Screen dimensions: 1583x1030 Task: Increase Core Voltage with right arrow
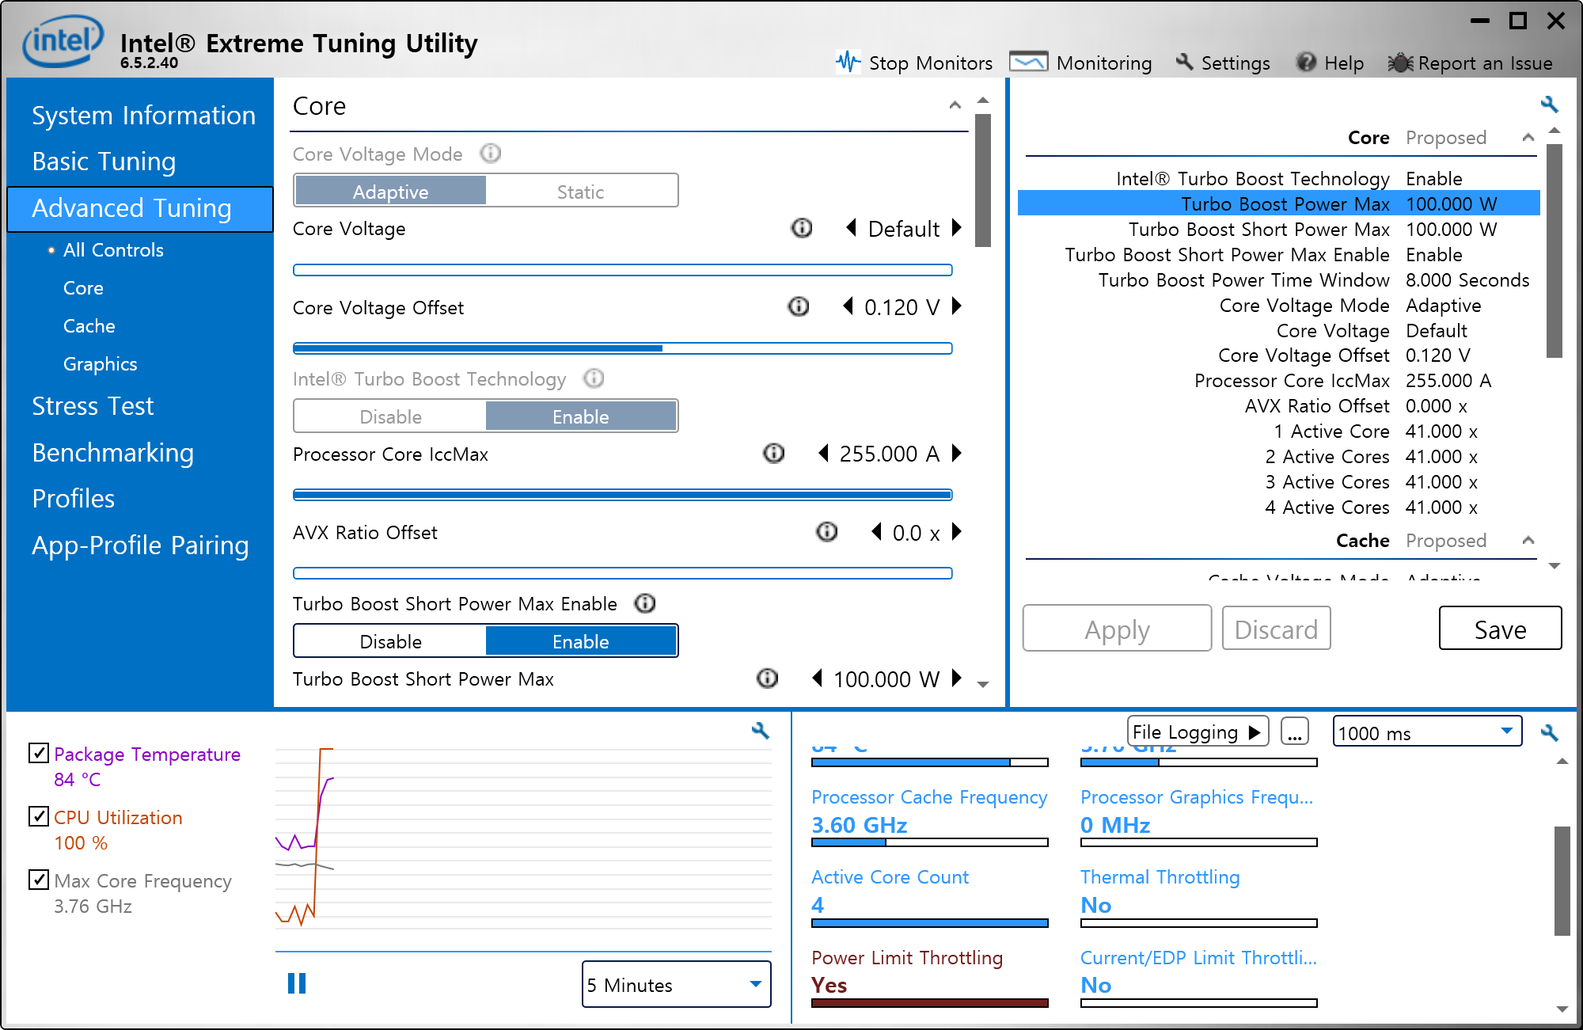coord(957,228)
